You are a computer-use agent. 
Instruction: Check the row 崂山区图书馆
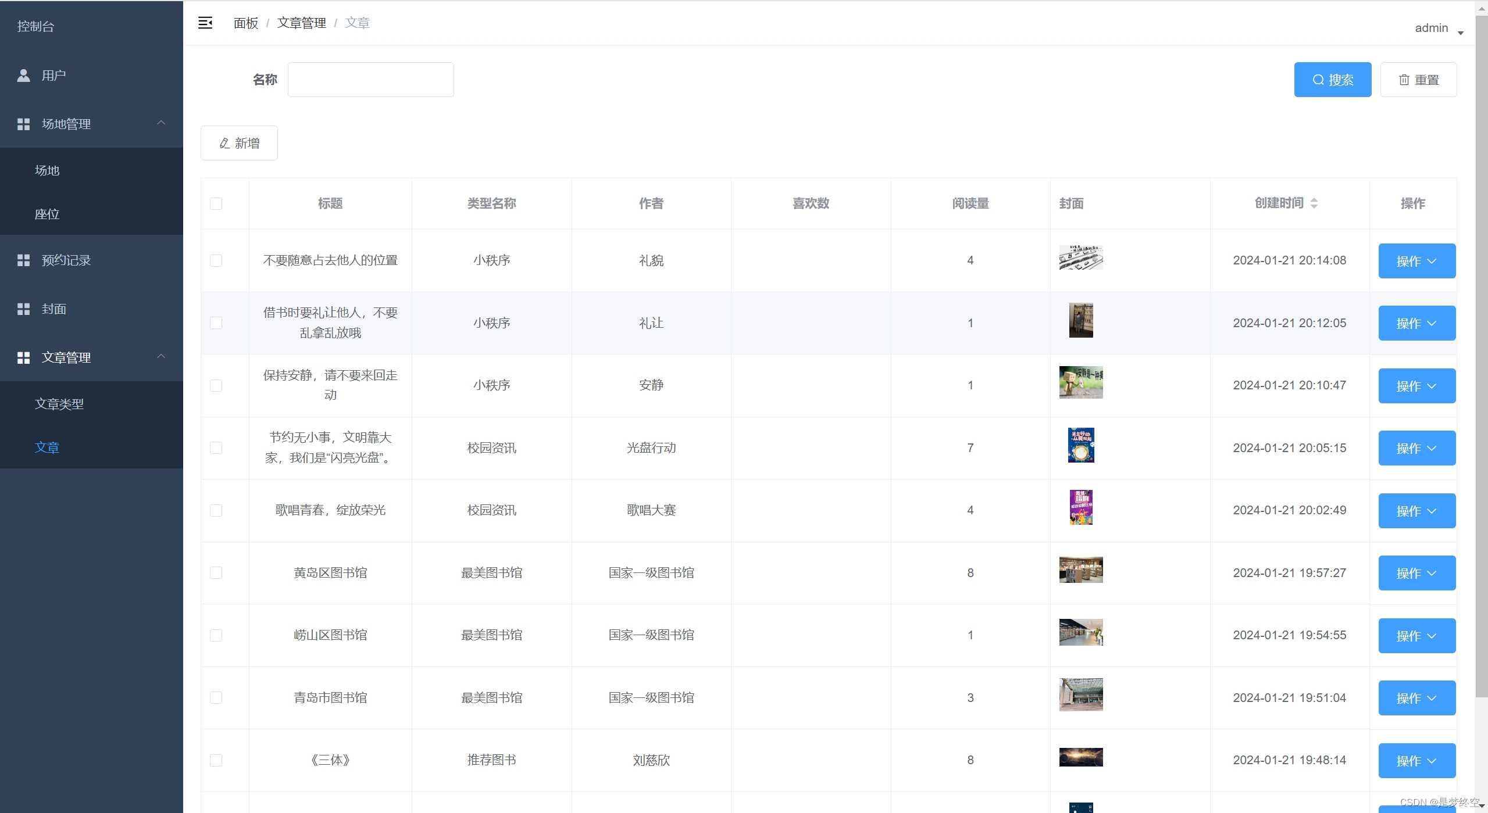[x=216, y=635]
